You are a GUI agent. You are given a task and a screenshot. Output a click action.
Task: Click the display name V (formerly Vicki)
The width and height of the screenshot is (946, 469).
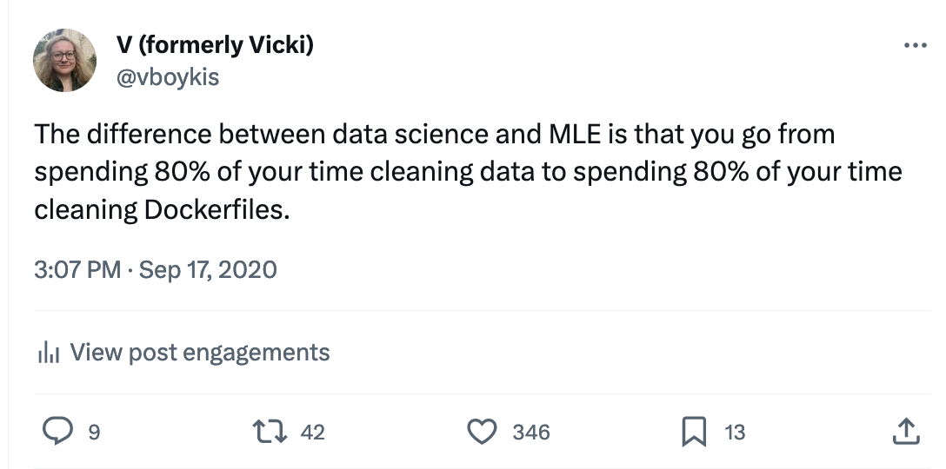click(215, 45)
